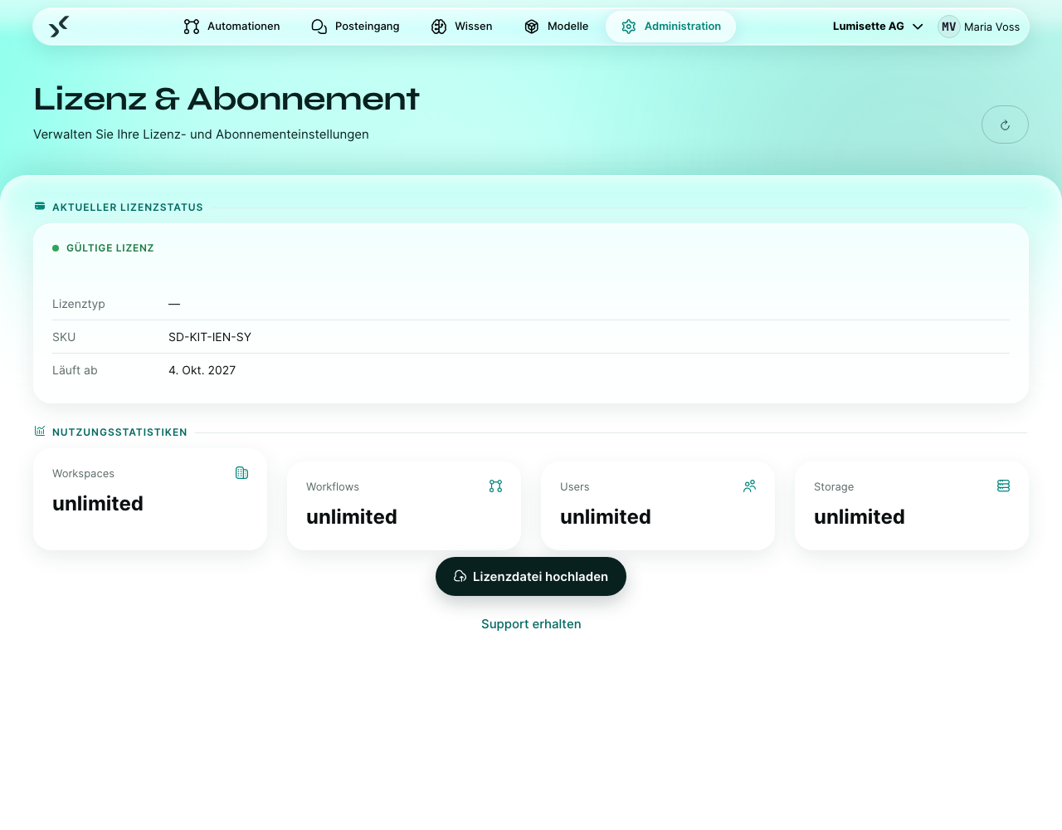Image resolution: width=1062 pixels, height=830 pixels.
Task: Click the card icon beside Aktueller Lizenzstatus
Action: click(40, 207)
